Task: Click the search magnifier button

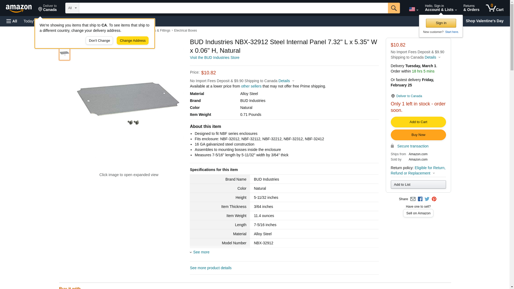Action: coord(394,8)
